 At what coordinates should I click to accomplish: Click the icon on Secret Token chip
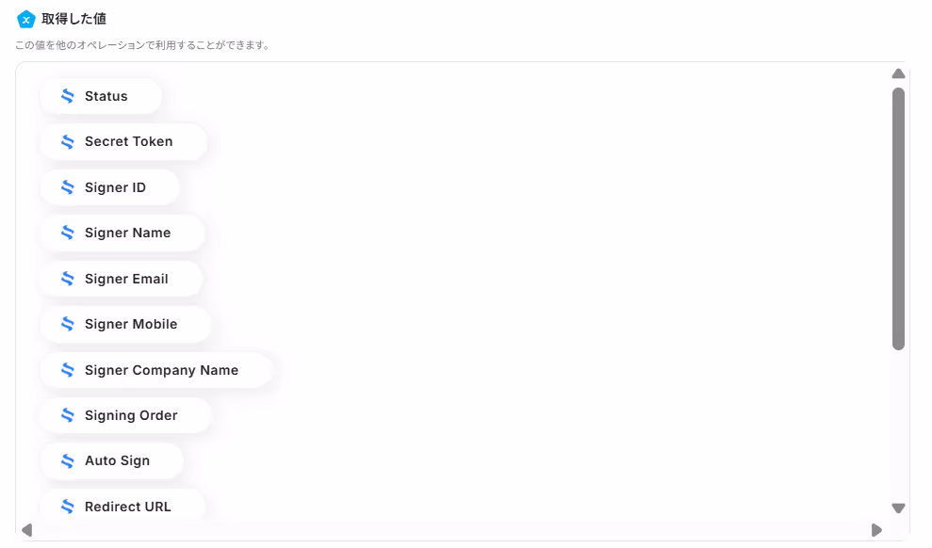pos(68,142)
